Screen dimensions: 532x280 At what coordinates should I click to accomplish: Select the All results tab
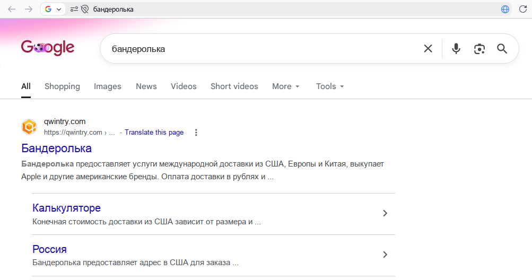pyautogui.click(x=26, y=86)
